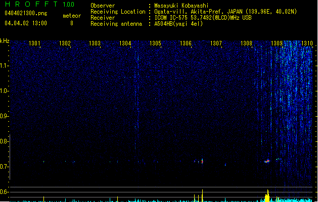
Task: Click the 0.8 kHz axis label
Action: 4,141
